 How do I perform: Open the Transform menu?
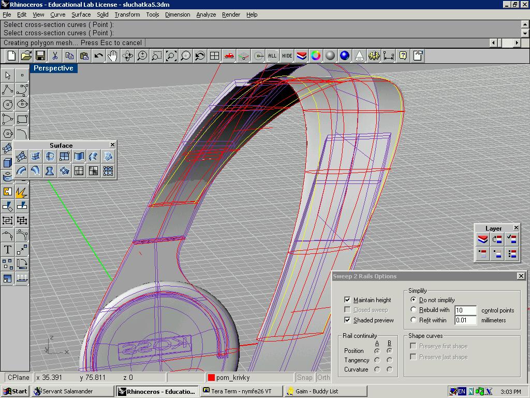point(127,15)
